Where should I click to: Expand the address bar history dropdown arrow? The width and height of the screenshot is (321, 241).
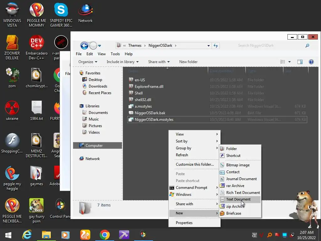pos(208,46)
